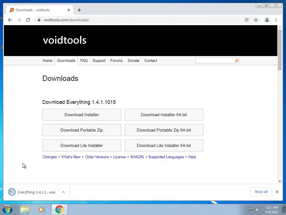Go back to the previous page

[x=10, y=20]
